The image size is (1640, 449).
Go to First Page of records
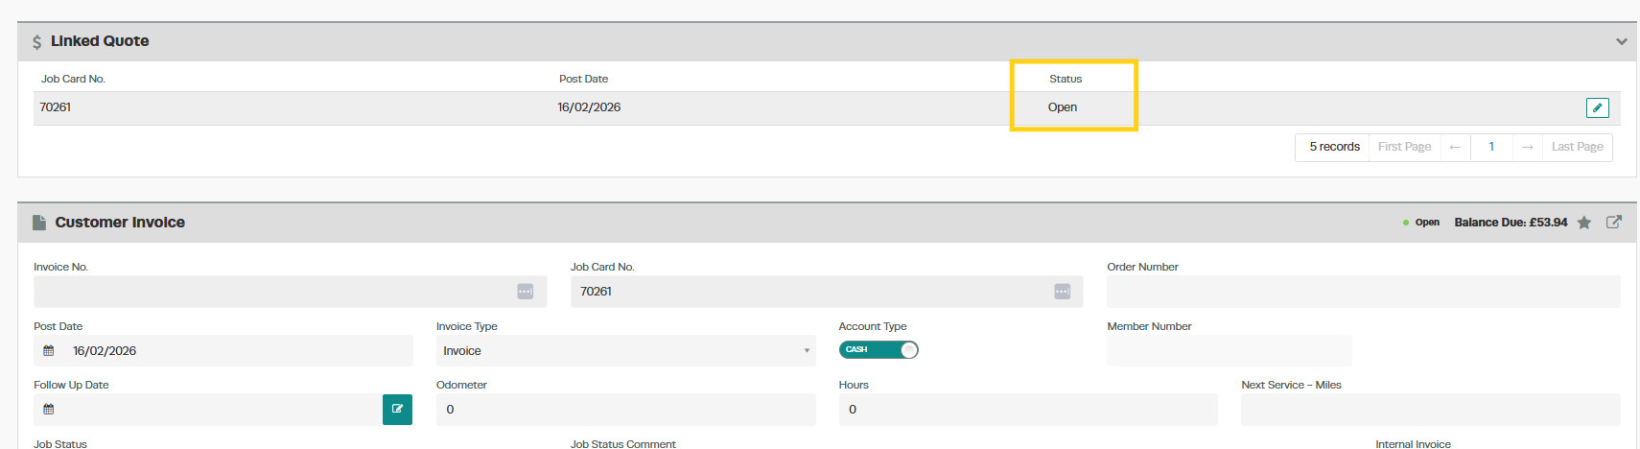pos(1404,147)
